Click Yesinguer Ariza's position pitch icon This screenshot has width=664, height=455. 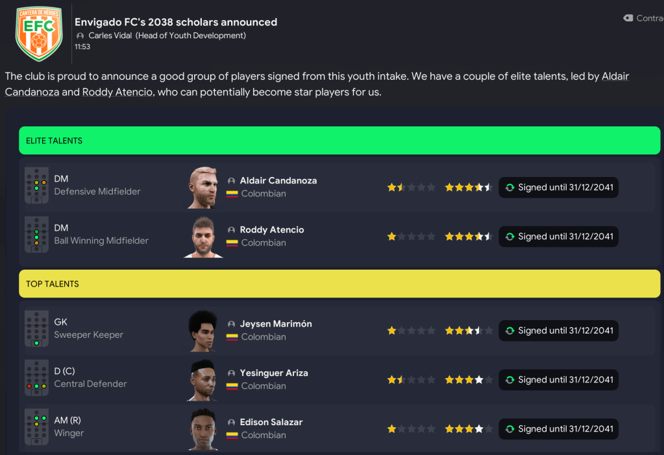[x=36, y=377]
